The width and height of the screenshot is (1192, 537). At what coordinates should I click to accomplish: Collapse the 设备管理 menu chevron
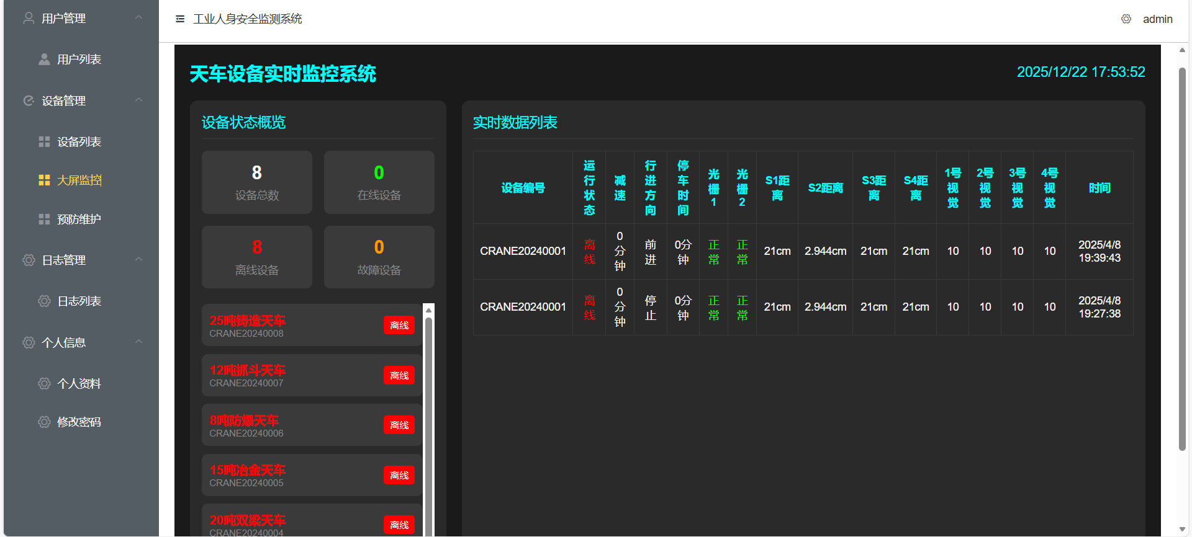click(x=139, y=100)
